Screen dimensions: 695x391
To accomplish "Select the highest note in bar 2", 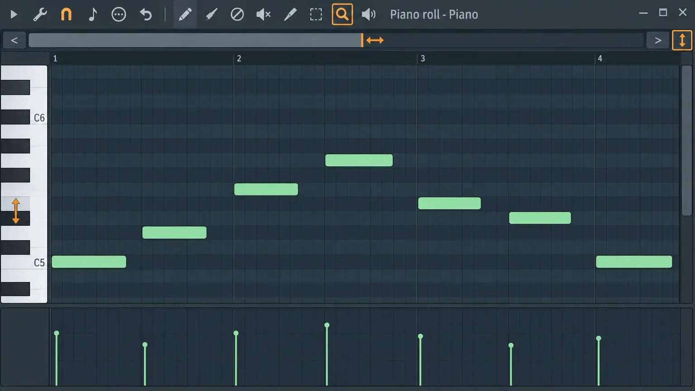I will click(359, 160).
